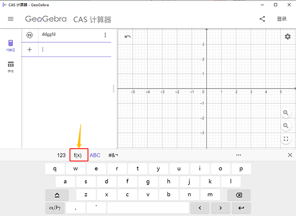Viewport: 296px width, 216px height.
Task: Switch keyboard to the ABC tab
Action: click(x=95, y=155)
